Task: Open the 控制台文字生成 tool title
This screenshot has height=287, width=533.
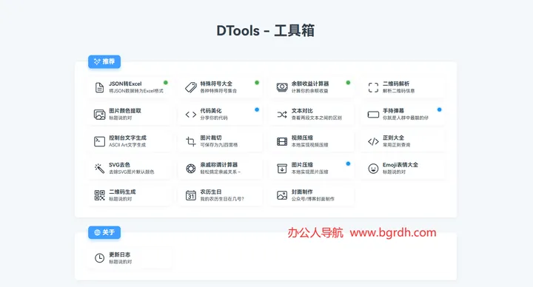Action: pyautogui.click(x=127, y=138)
